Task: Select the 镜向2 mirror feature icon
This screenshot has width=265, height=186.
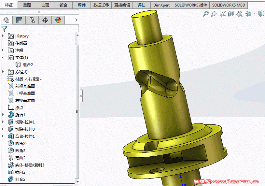Action: point(11,172)
